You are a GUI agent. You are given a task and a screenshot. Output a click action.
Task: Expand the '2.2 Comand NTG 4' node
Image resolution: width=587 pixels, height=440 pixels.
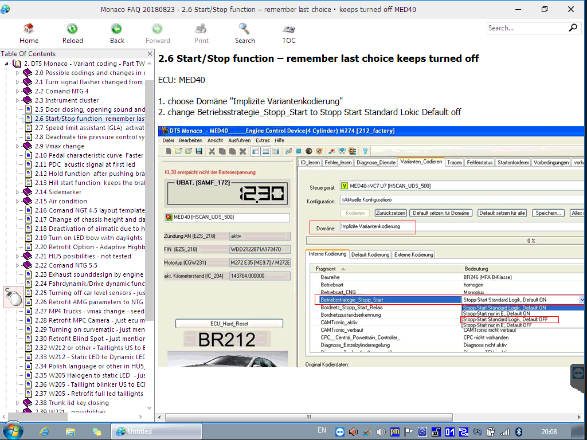coord(17,91)
